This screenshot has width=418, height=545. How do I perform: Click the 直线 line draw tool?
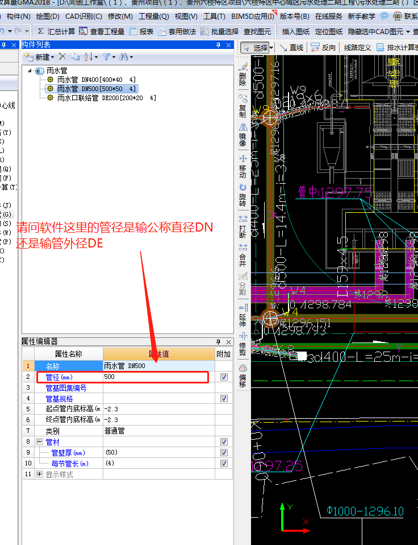coord(291,48)
